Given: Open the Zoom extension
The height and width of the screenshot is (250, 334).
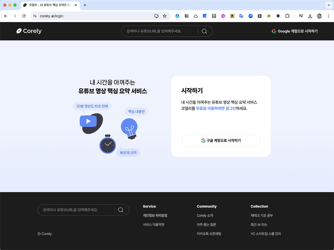Looking at the screenshot, I should (x=250, y=16).
